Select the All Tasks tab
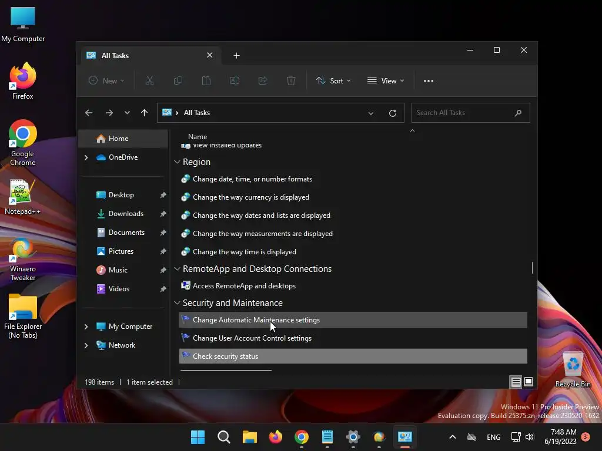 [x=150, y=56]
